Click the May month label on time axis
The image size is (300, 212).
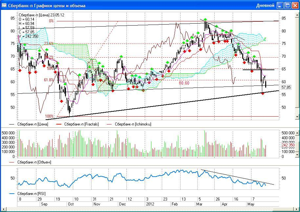pyautogui.click(x=251, y=204)
